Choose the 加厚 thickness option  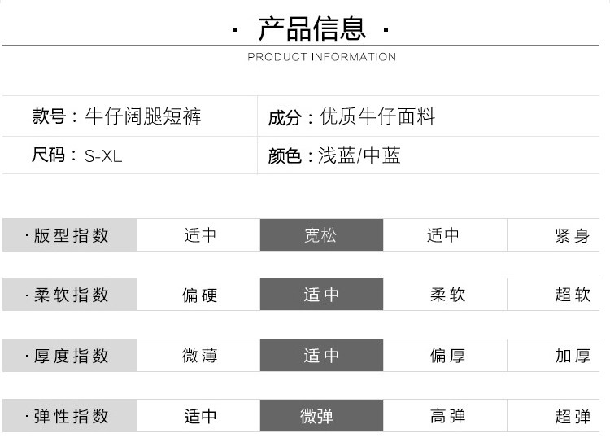[573, 356]
